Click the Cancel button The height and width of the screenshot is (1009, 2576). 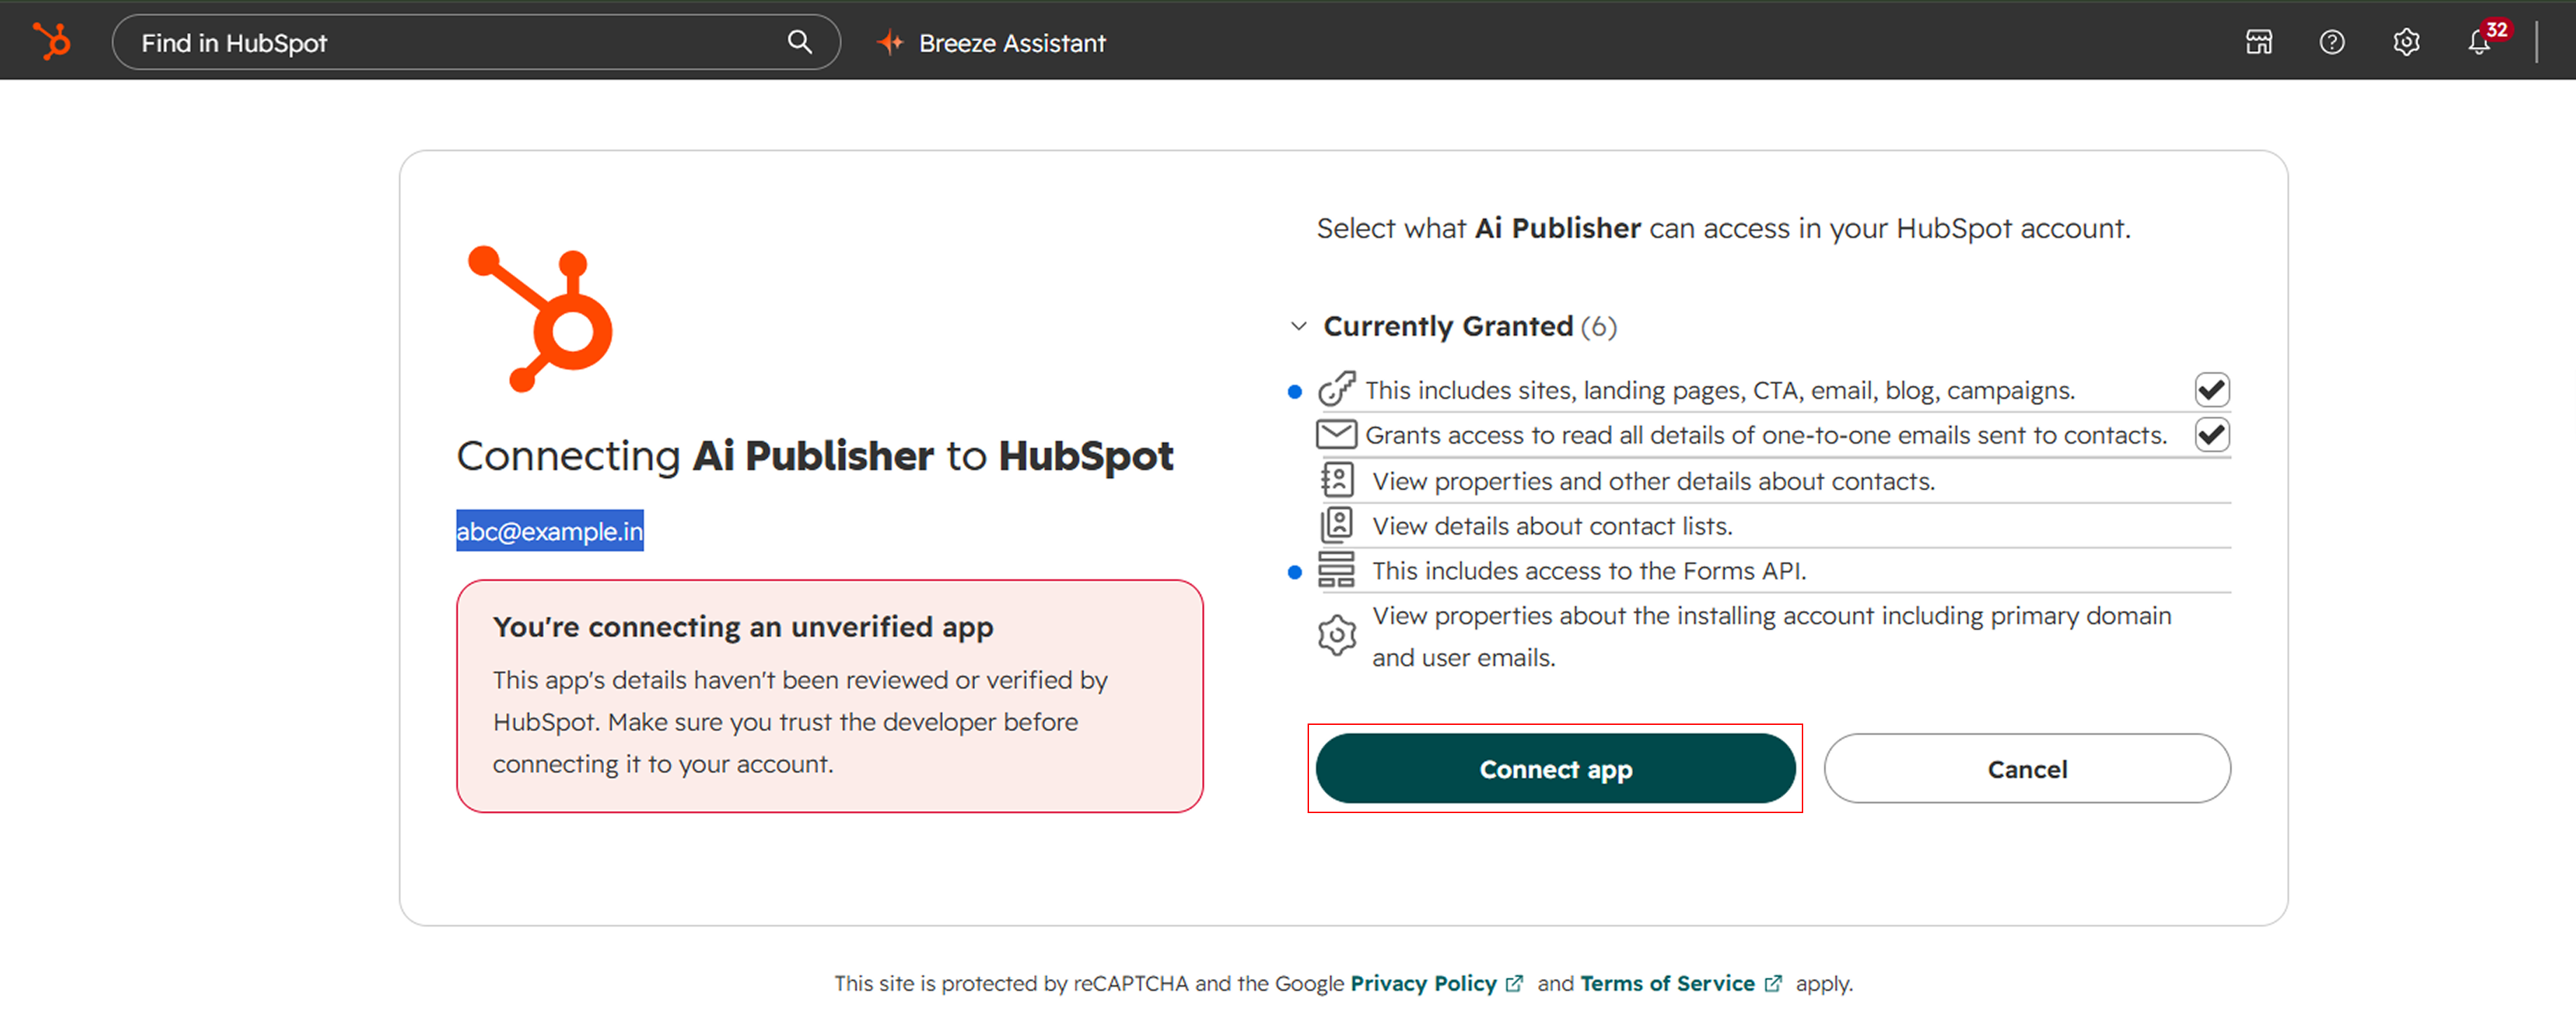tap(2027, 768)
